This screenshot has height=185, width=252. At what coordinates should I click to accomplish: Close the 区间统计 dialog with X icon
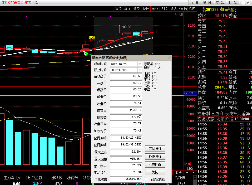coord(169,58)
